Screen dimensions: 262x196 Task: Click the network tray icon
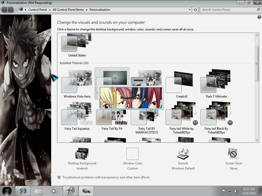pos(230,191)
